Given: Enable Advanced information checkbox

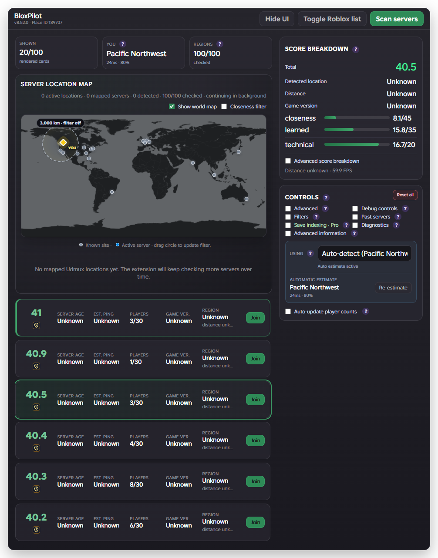Looking at the screenshot, I should (x=288, y=233).
